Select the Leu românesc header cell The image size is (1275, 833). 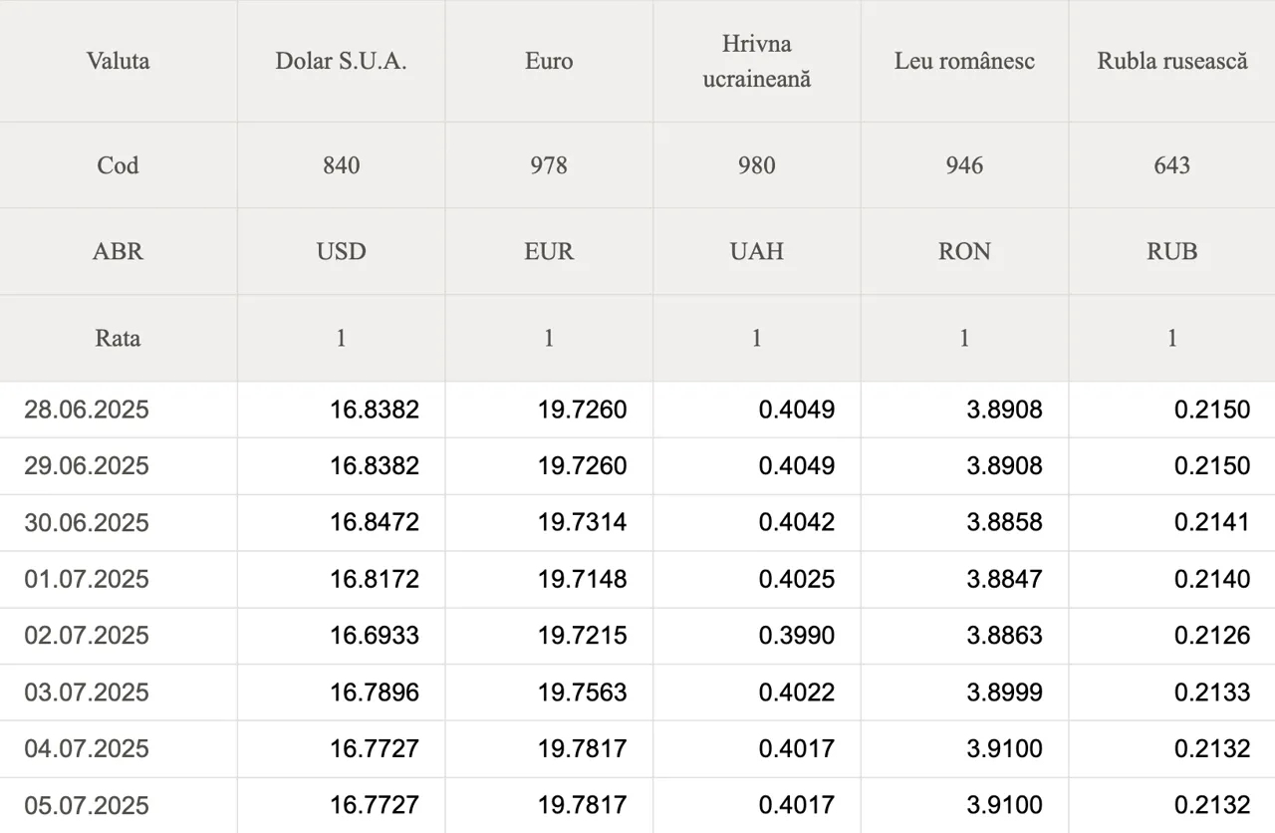[964, 61]
